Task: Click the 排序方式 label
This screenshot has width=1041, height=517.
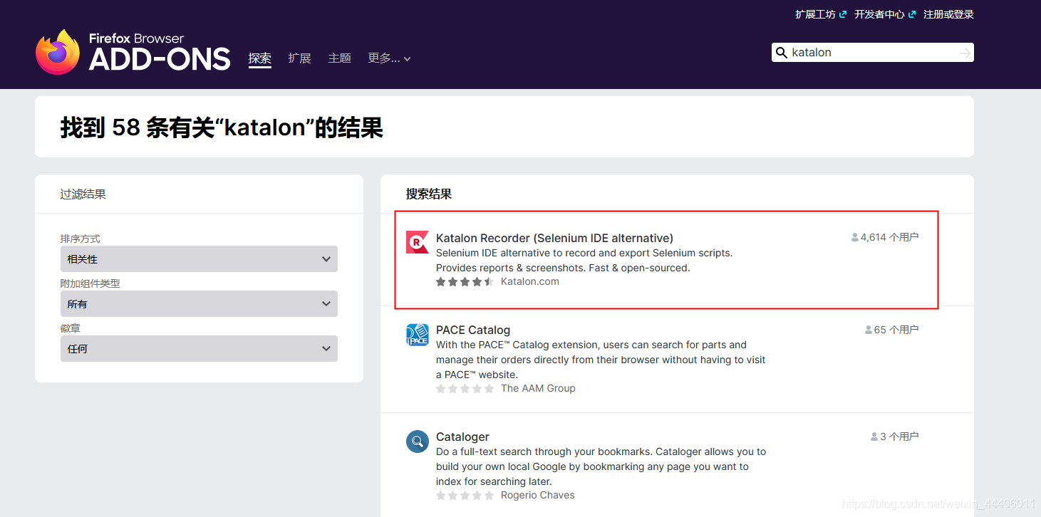Action: pyautogui.click(x=81, y=239)
